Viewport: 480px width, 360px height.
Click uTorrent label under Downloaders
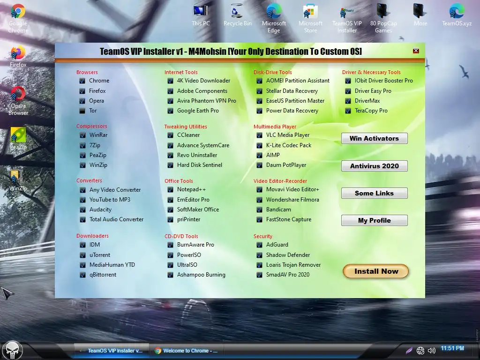point(99,255)
